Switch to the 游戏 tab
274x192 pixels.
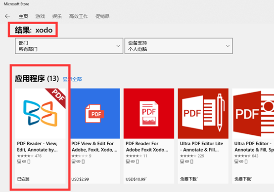pos(40,16)
